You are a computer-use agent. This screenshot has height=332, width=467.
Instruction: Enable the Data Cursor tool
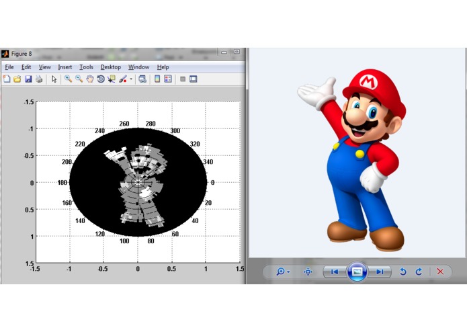(x=112, y=79)
